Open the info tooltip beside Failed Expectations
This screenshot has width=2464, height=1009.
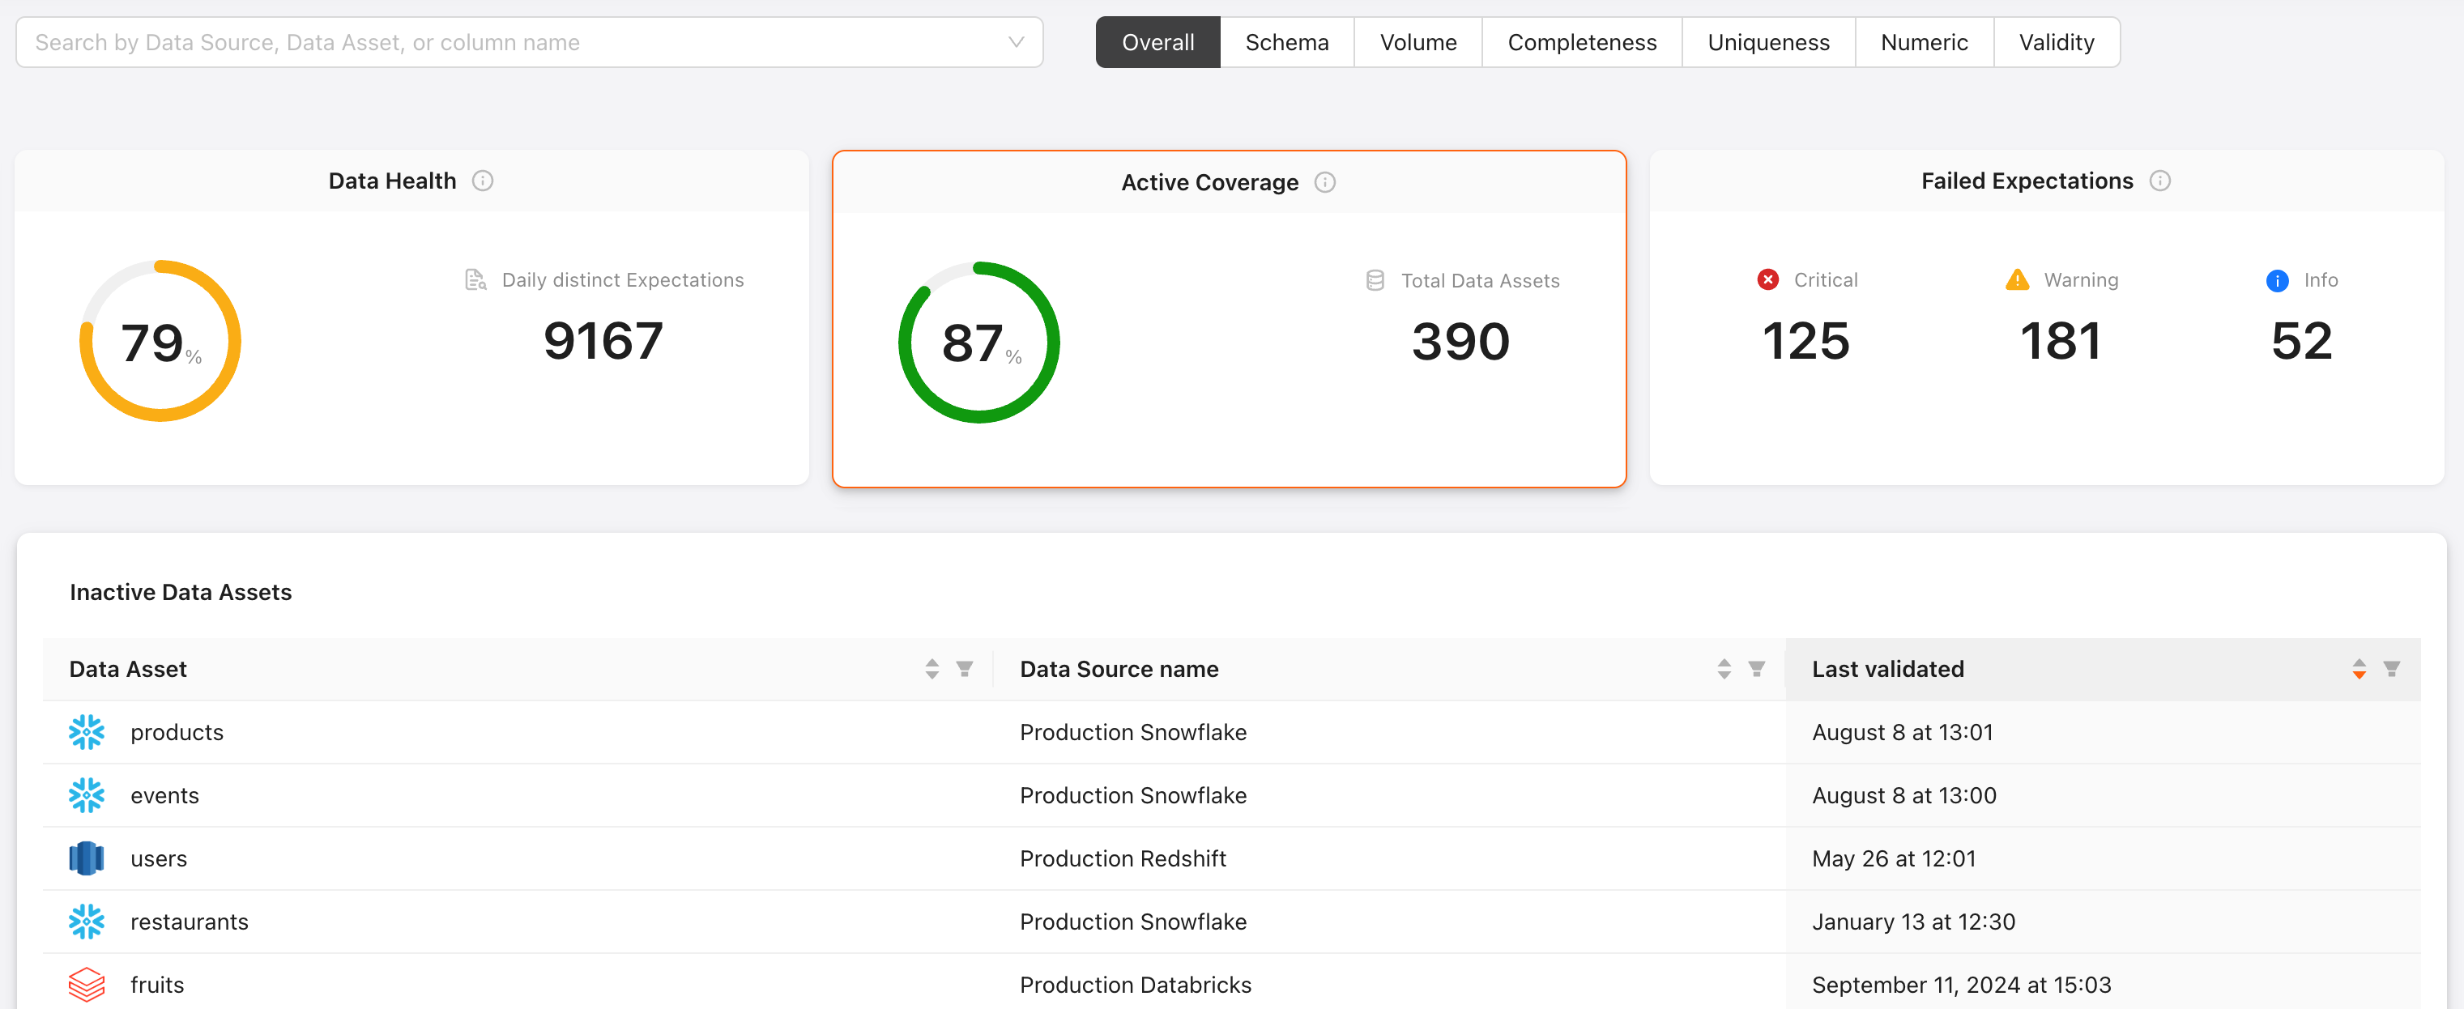(2162, 180)
